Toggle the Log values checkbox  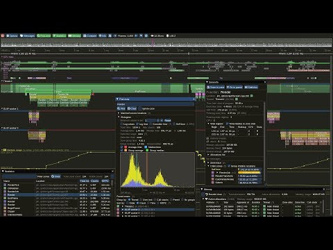click(x=121, y=124)
